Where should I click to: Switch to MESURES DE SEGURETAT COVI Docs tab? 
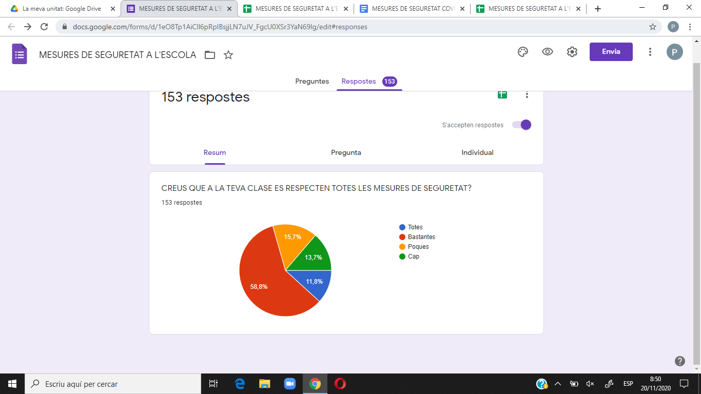[412, 9]
